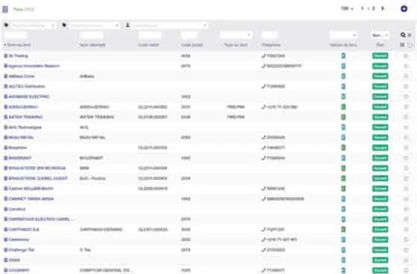The image size is (417, 274).
Task: Sort by Code postal column header
Action: tap(192, 45)
